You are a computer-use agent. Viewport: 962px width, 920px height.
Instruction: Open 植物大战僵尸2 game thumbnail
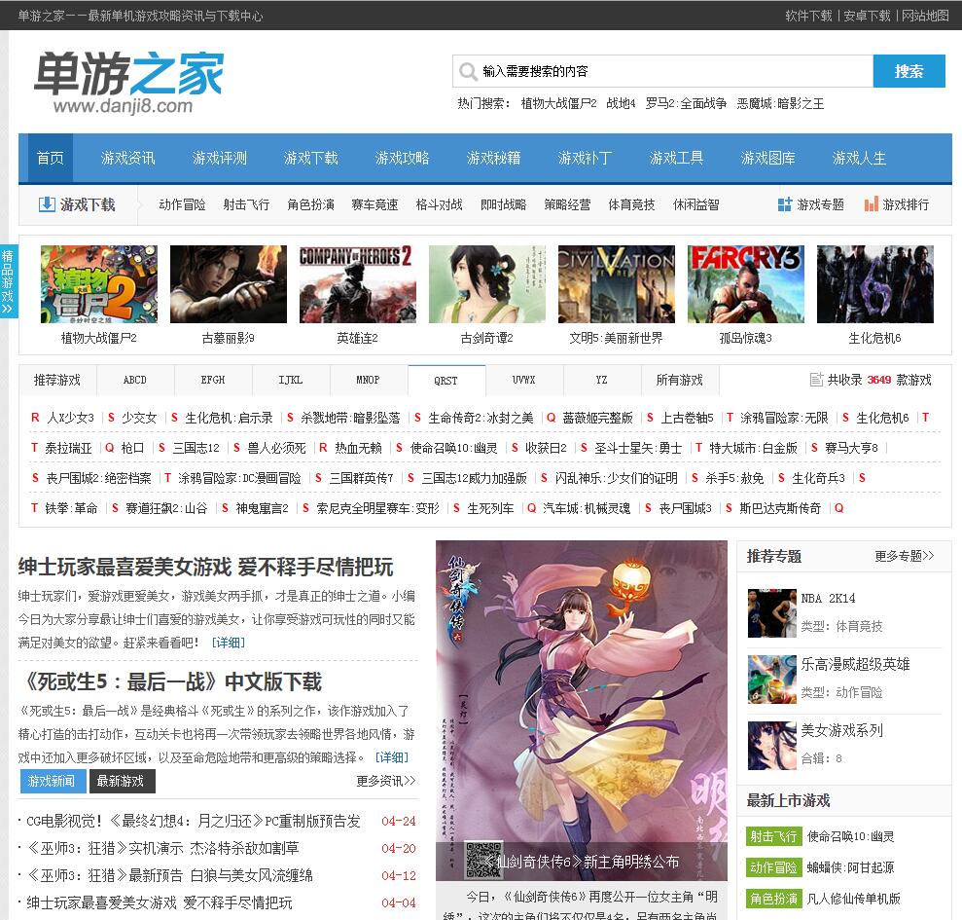(99, 284)
